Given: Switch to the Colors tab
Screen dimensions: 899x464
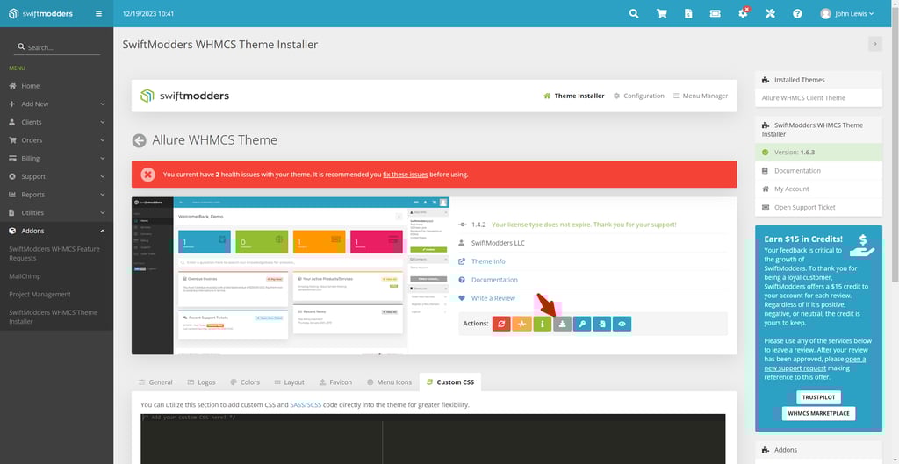Looking at the screenshot, I should (244, 382).
